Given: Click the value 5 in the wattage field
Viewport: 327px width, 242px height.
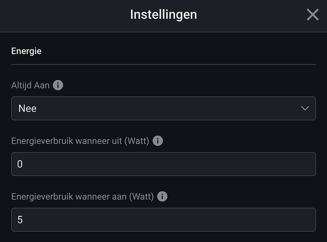Looking at the screenshot, I should coord(20,220).
